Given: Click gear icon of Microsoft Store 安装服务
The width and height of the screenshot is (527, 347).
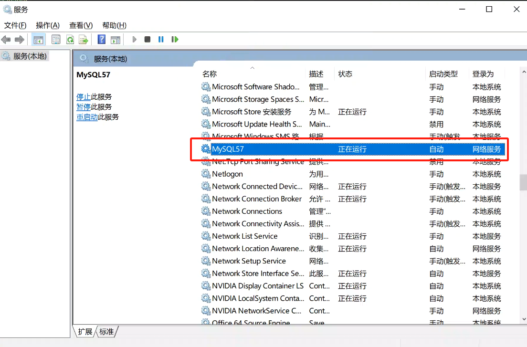Looking at the screenshot, I should point(206,112).
